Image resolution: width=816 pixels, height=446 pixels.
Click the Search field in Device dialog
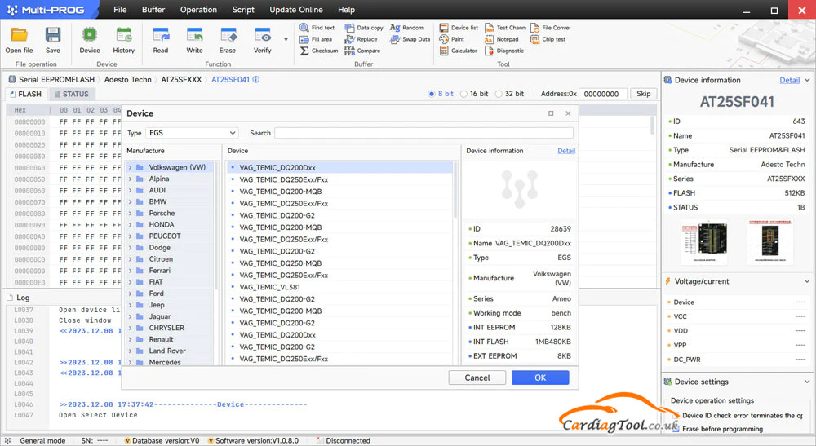tap(424, 133)
